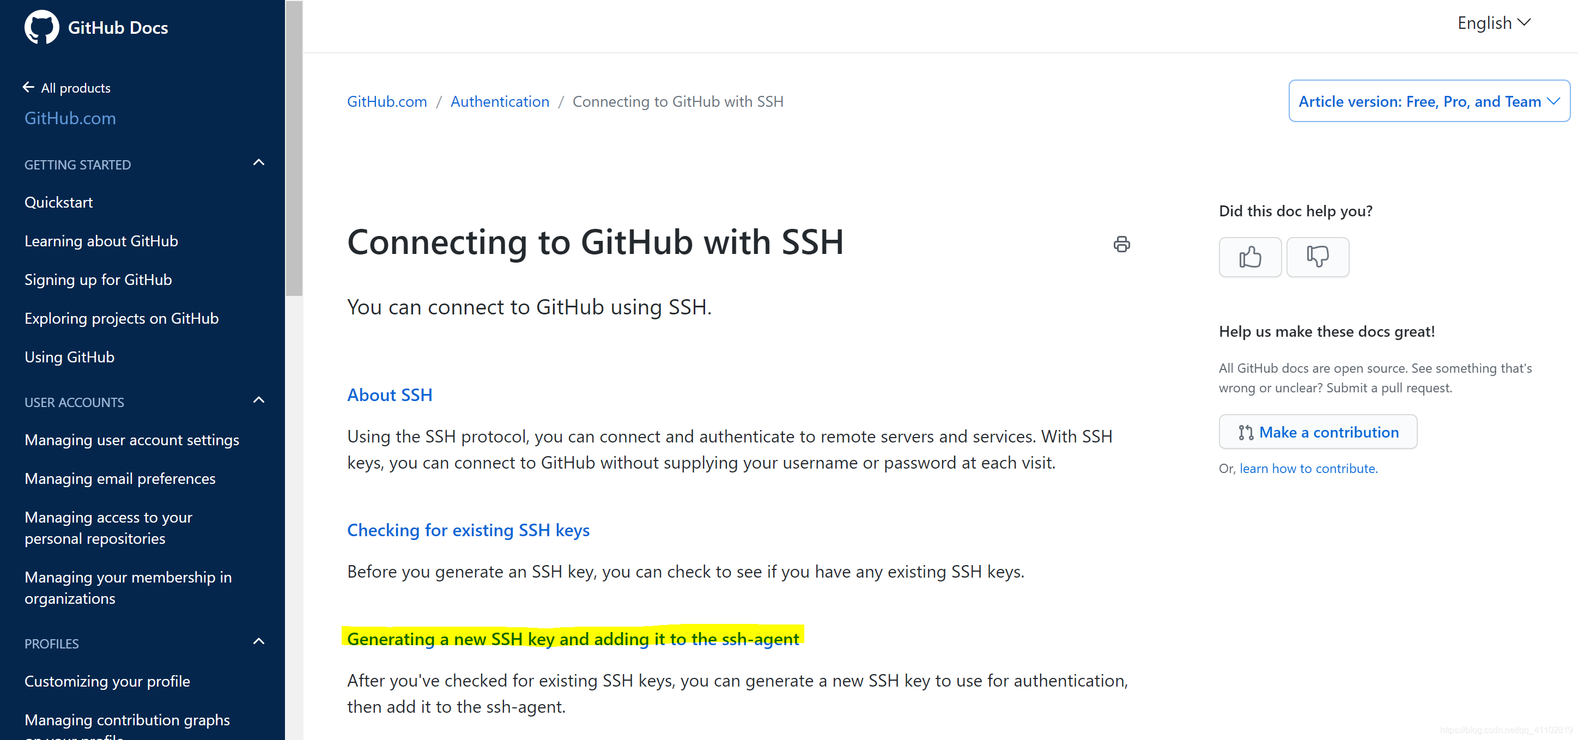1578x740 pixels.
Task: Collapse the Profiles section chevron
Action: coord(258,642)
